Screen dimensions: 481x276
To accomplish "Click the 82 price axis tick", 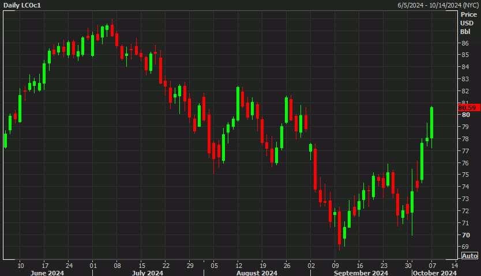I will coord(465,91).
